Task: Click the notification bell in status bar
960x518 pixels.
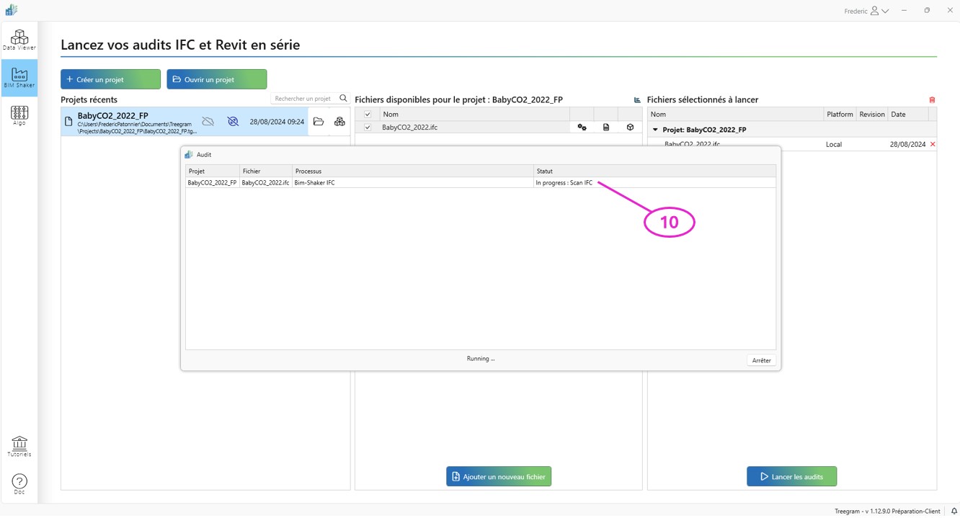Action: [x=954, y=512]
